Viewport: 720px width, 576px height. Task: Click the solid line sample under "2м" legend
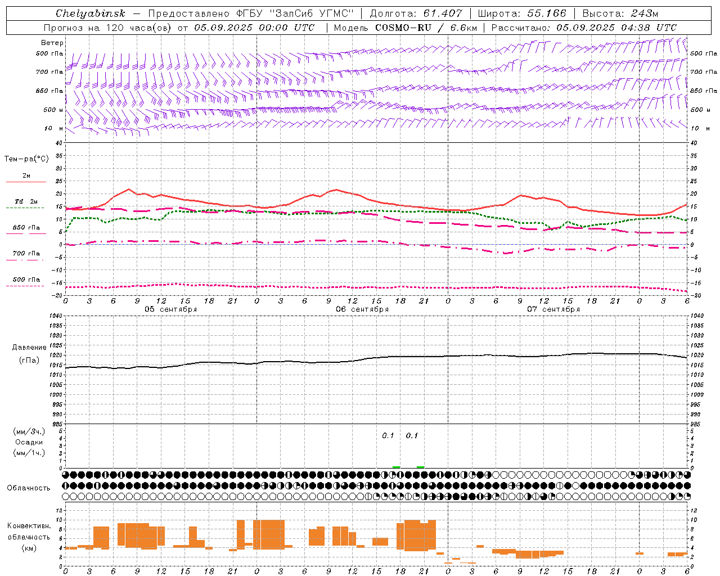[x=26, y=182]
